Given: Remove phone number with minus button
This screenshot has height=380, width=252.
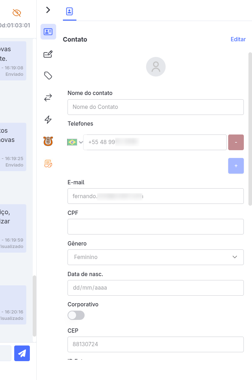Looking at the screenshot, I should tap(236, 142).
